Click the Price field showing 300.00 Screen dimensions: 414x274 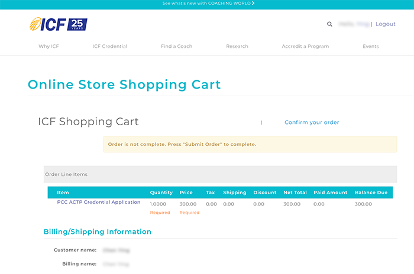[187, 204]
